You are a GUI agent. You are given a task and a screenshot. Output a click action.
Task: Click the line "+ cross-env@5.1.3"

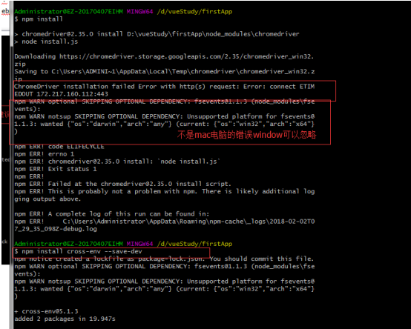coord(46,311)
